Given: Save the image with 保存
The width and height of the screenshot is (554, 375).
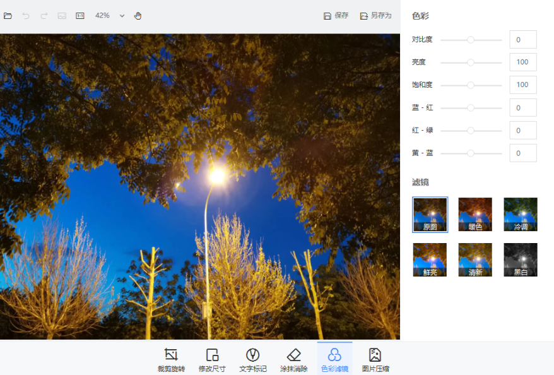Looking at the screenshot, I should point(336,16).
